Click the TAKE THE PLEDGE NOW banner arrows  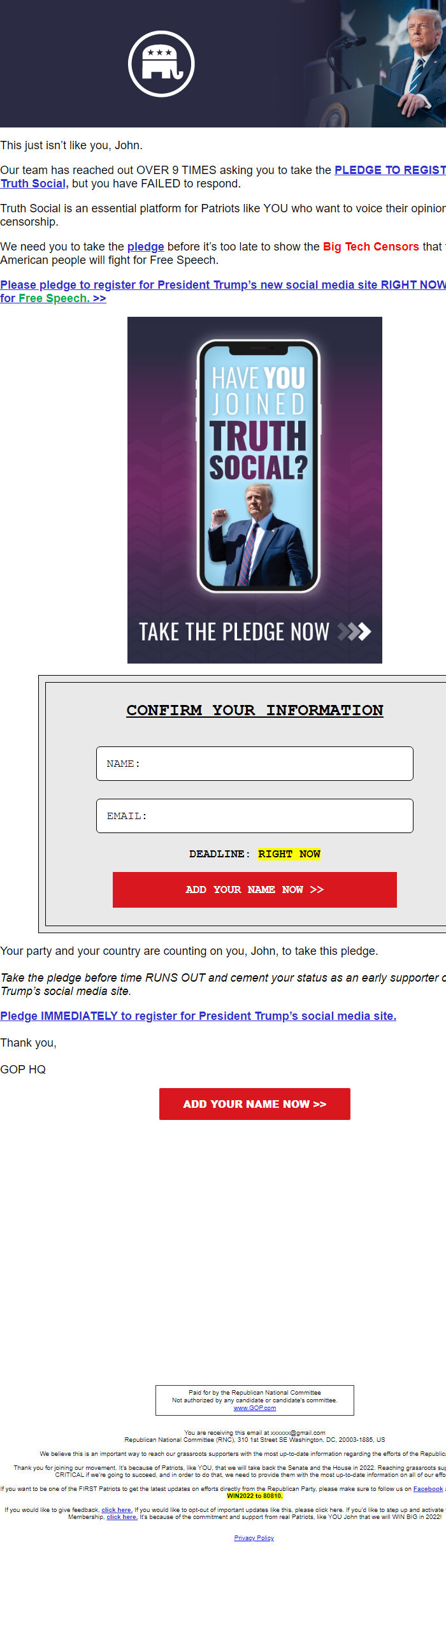click(x=355, y=632)
